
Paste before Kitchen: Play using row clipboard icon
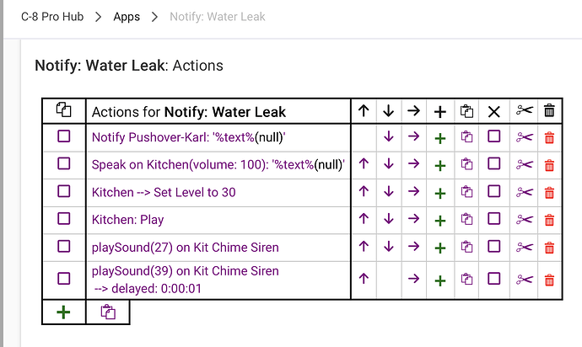(x=466, y=220)
